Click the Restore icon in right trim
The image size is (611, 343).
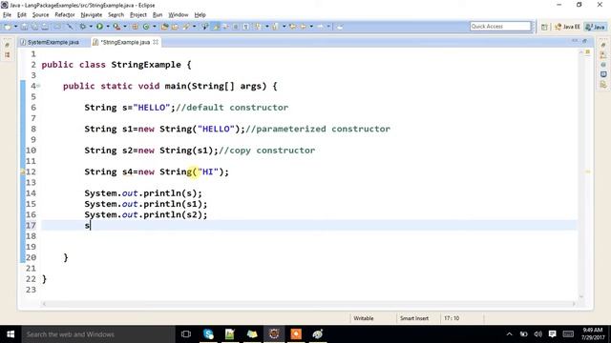603,45
